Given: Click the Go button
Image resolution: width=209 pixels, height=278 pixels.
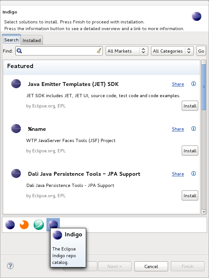Looking at the screenshot, I should 201,51.
